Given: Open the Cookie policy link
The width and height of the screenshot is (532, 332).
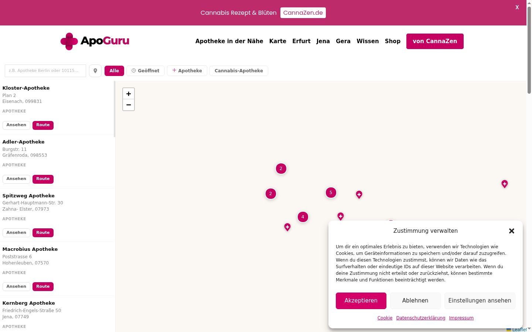Looking at the screenshot, I should tap(385, 318).
